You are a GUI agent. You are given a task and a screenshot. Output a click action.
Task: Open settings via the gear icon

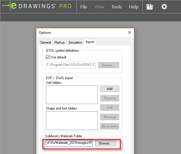164,7
